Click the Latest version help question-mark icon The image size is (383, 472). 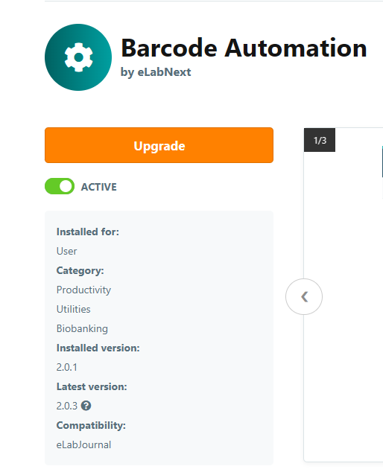86,406
